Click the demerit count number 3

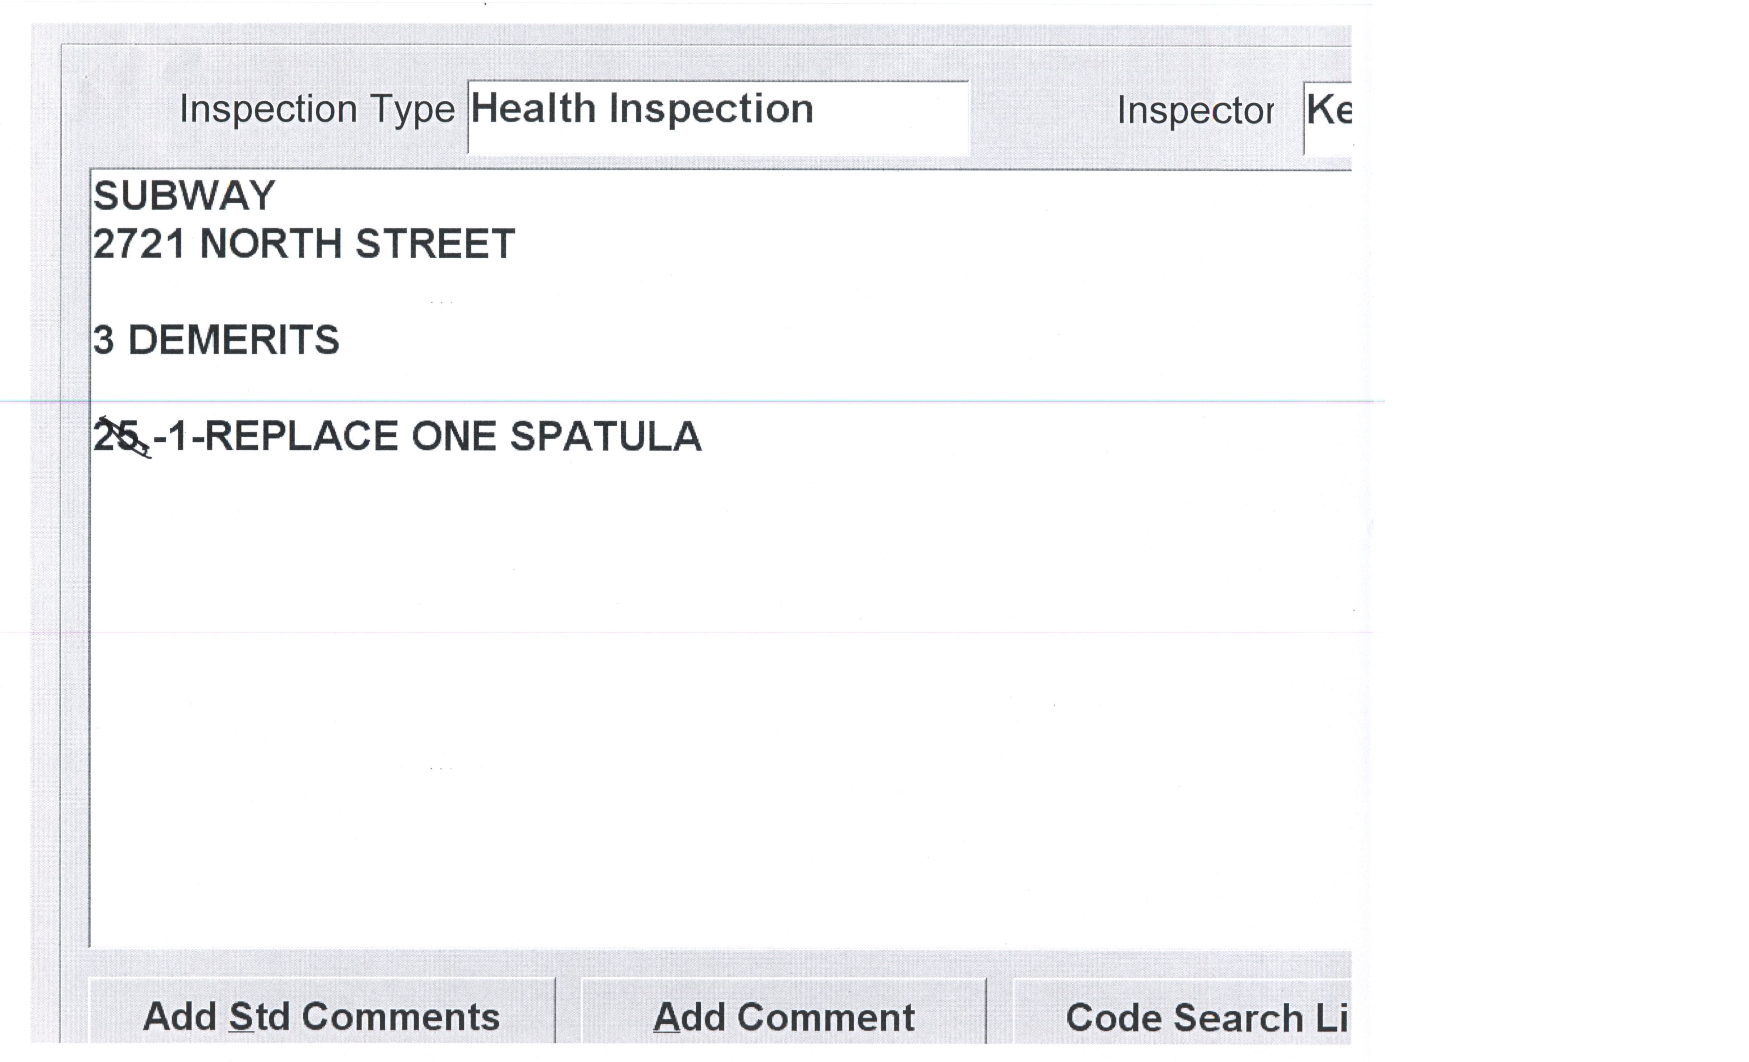tap(104, 340)
